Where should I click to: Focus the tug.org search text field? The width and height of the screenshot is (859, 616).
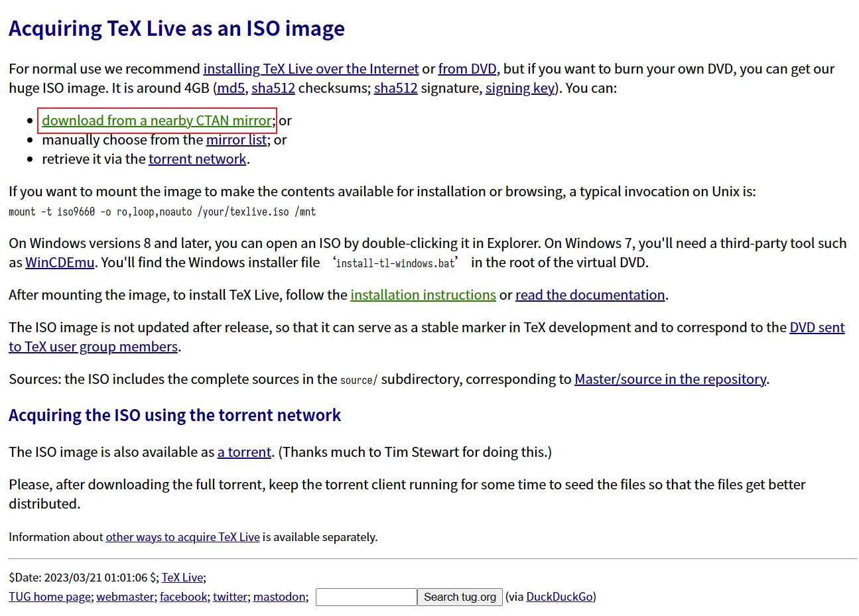pos(366,597)
